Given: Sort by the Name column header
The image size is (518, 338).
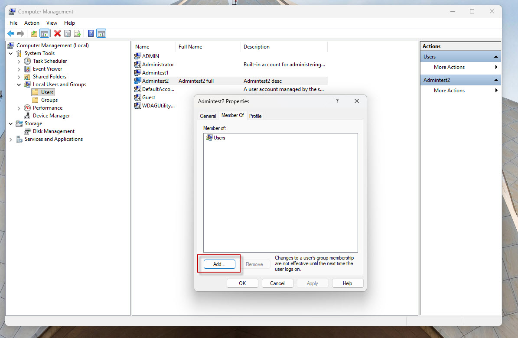Looking at the screenshot, I should 154,47.
